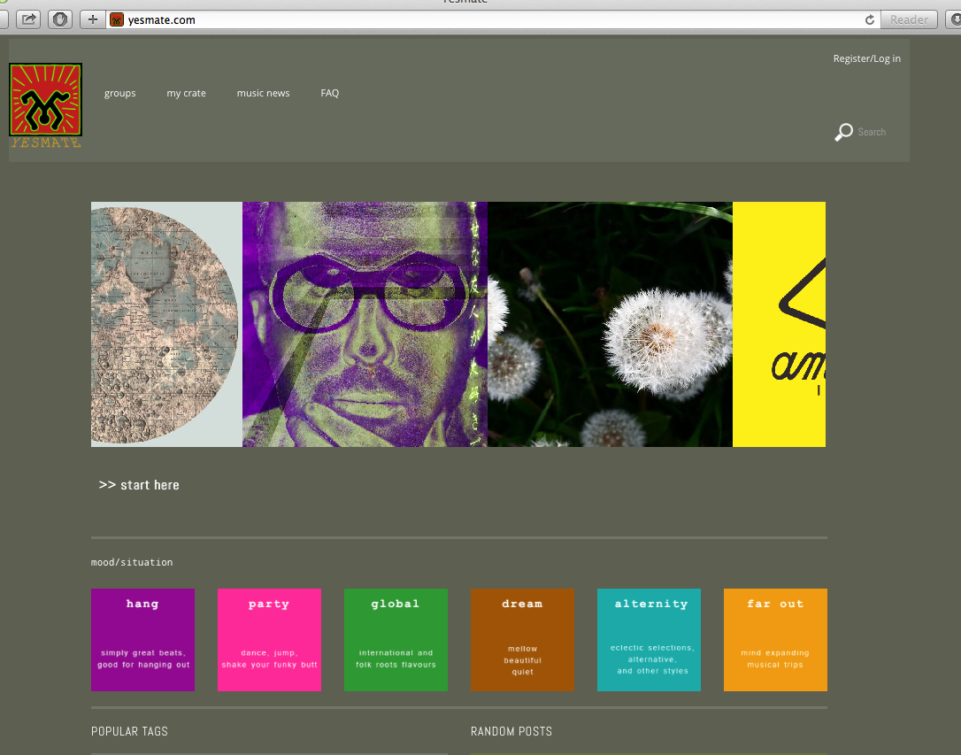Click the Yesmate logo
The image size is (961, 755).
tap(46, 104)
